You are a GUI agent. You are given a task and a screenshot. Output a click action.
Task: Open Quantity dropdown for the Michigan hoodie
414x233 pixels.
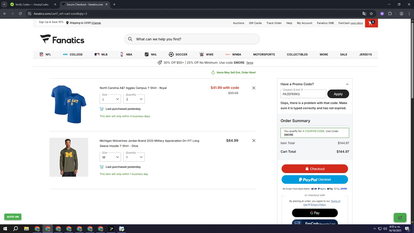tap(134, 157)
